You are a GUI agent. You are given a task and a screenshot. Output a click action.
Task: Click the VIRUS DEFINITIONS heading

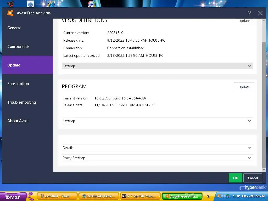tap(85, 20)
